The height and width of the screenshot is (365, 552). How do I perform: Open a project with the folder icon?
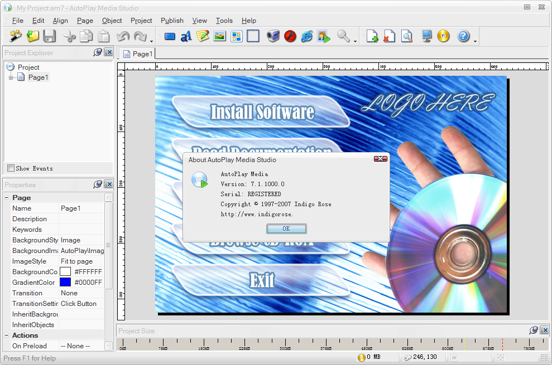[x=33, y=36]
